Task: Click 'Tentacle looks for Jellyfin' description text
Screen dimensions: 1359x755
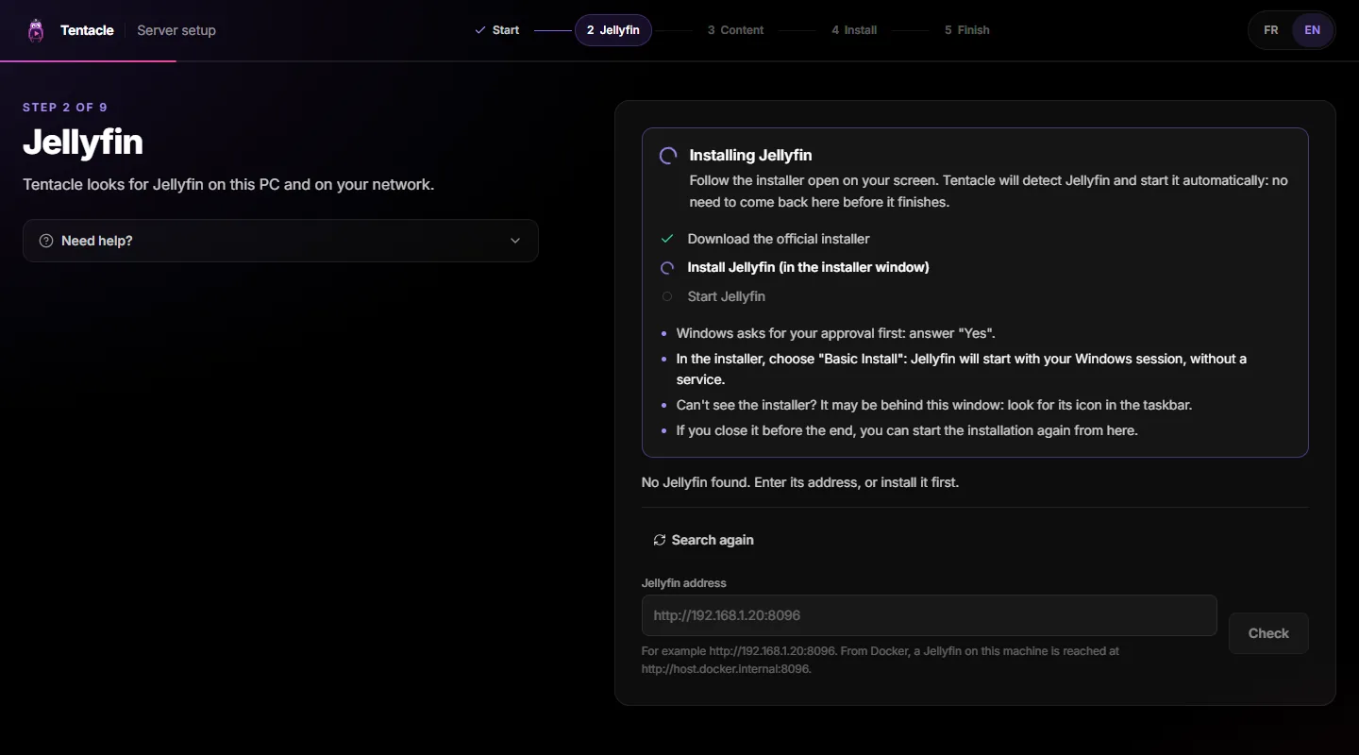Action: [x=228, y=185]
